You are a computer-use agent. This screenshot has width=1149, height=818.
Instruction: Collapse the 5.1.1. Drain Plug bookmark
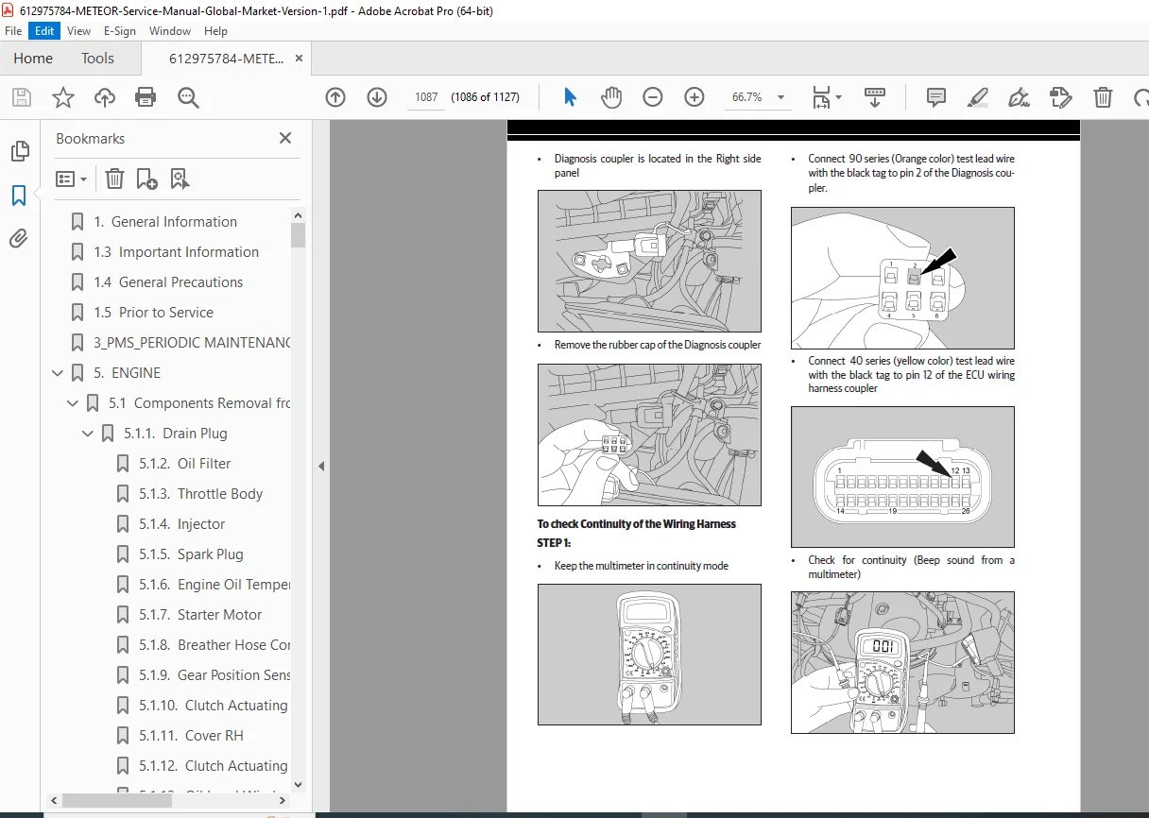pyautogui.click(x=89, y=434)
